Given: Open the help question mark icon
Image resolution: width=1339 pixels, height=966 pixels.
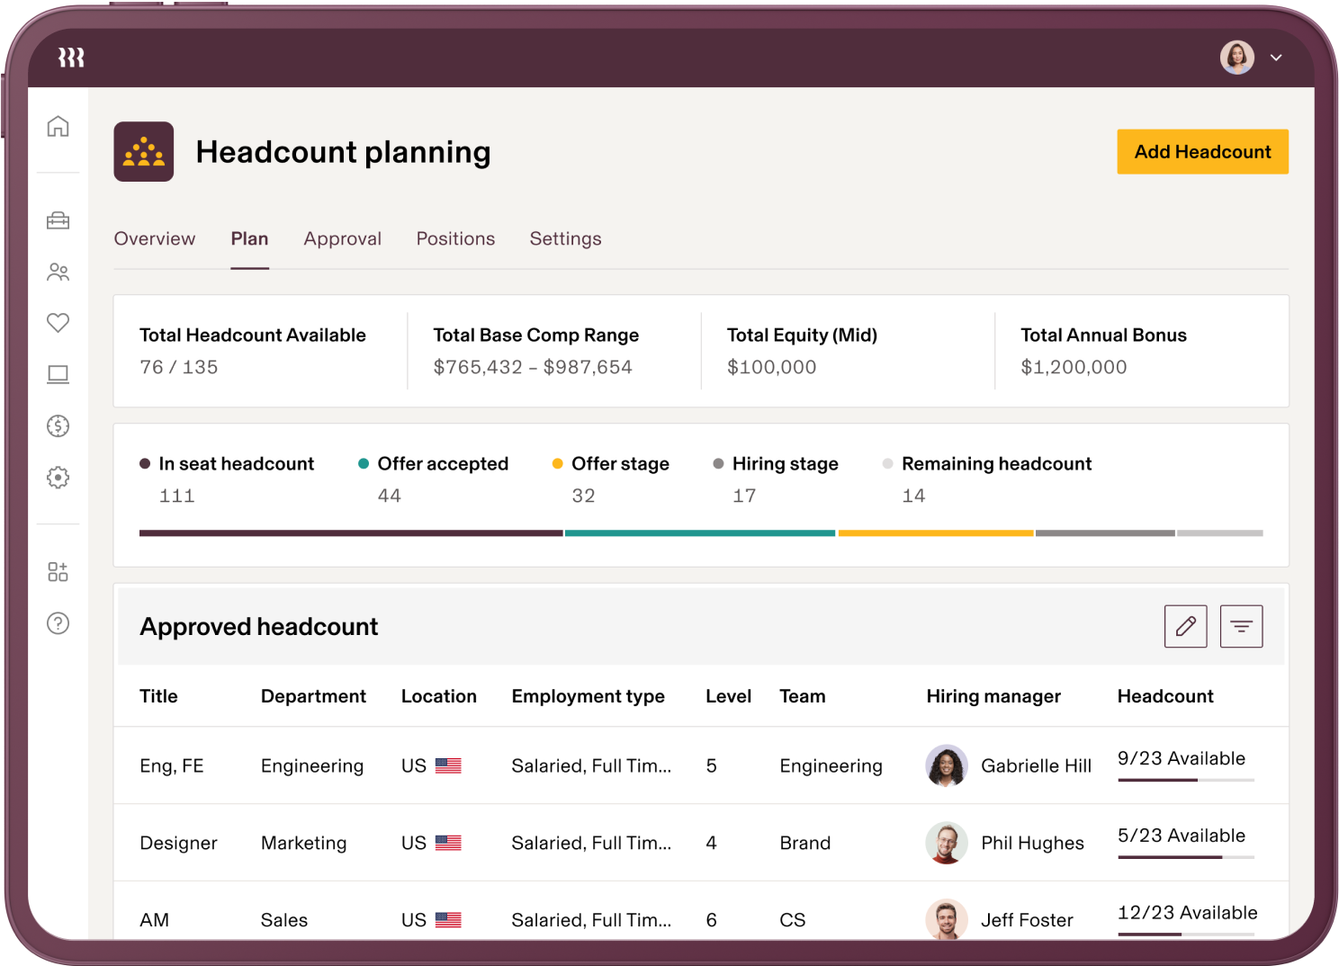Looking at the screenshot, I should pos(58,623).
